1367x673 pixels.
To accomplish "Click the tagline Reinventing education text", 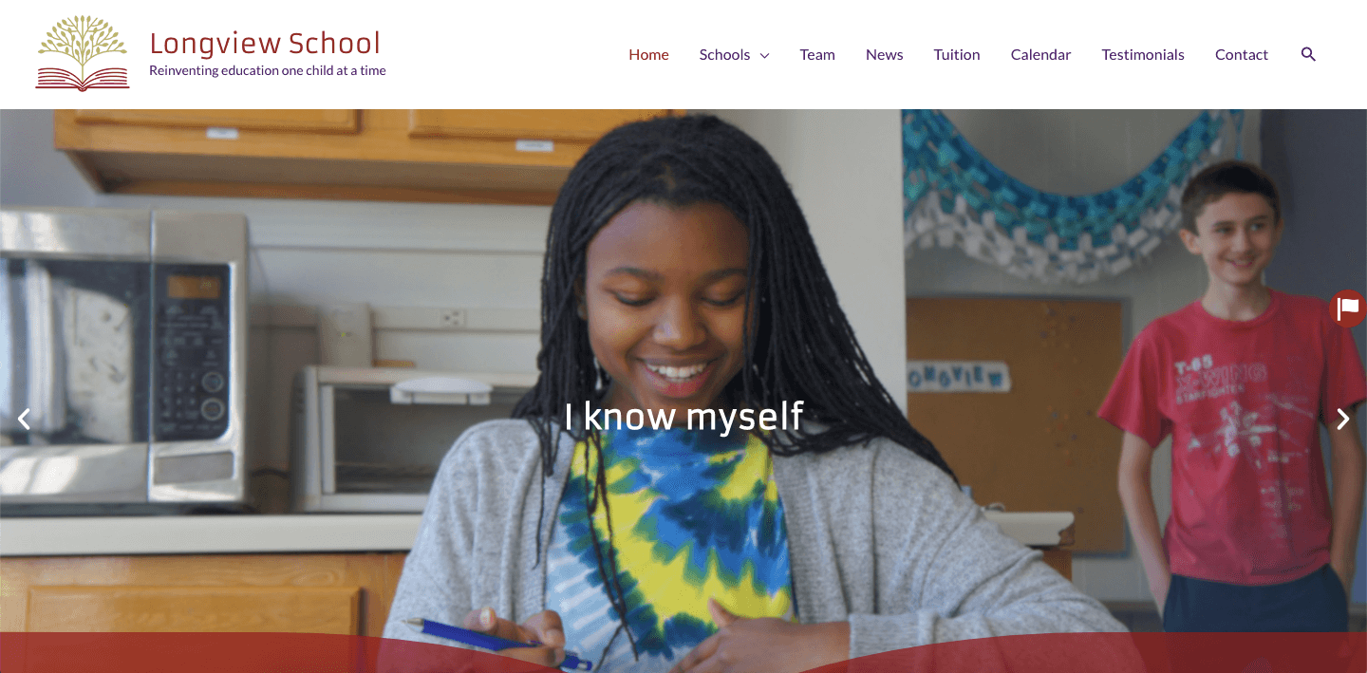I will point(268,70).
